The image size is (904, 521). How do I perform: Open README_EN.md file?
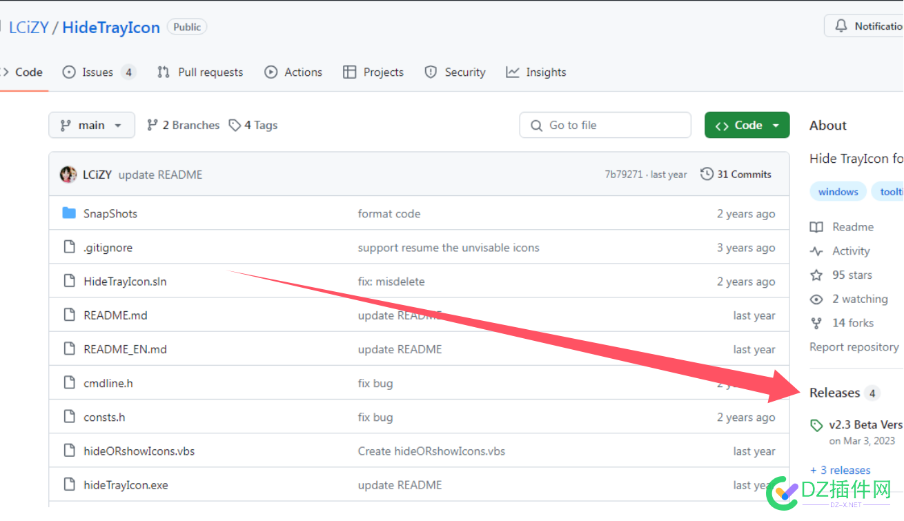[x=125, y=348]
